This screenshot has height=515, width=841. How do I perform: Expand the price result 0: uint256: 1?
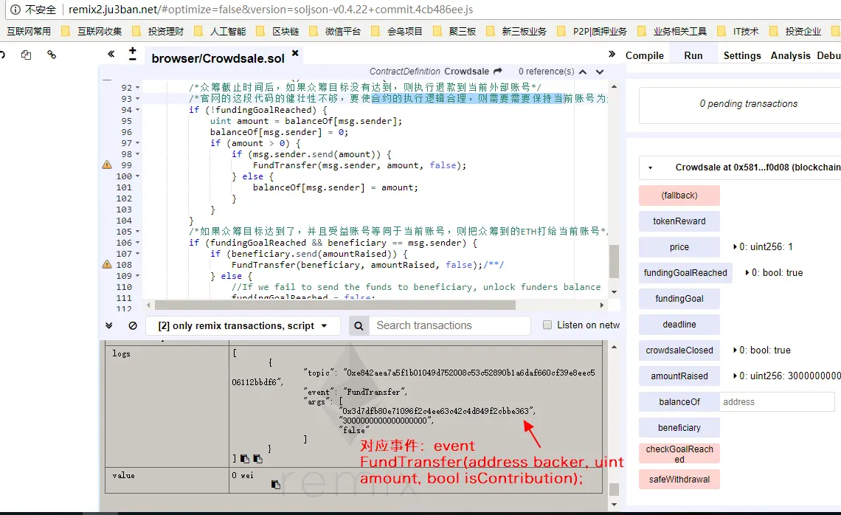click(735, 246)
